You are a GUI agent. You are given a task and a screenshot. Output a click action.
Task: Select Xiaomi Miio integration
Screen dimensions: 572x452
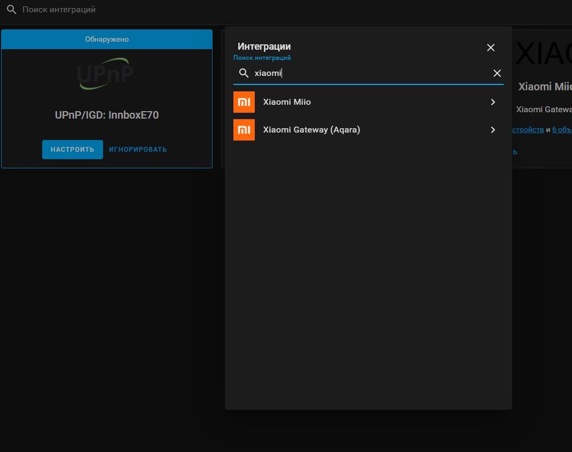(368, 102)
